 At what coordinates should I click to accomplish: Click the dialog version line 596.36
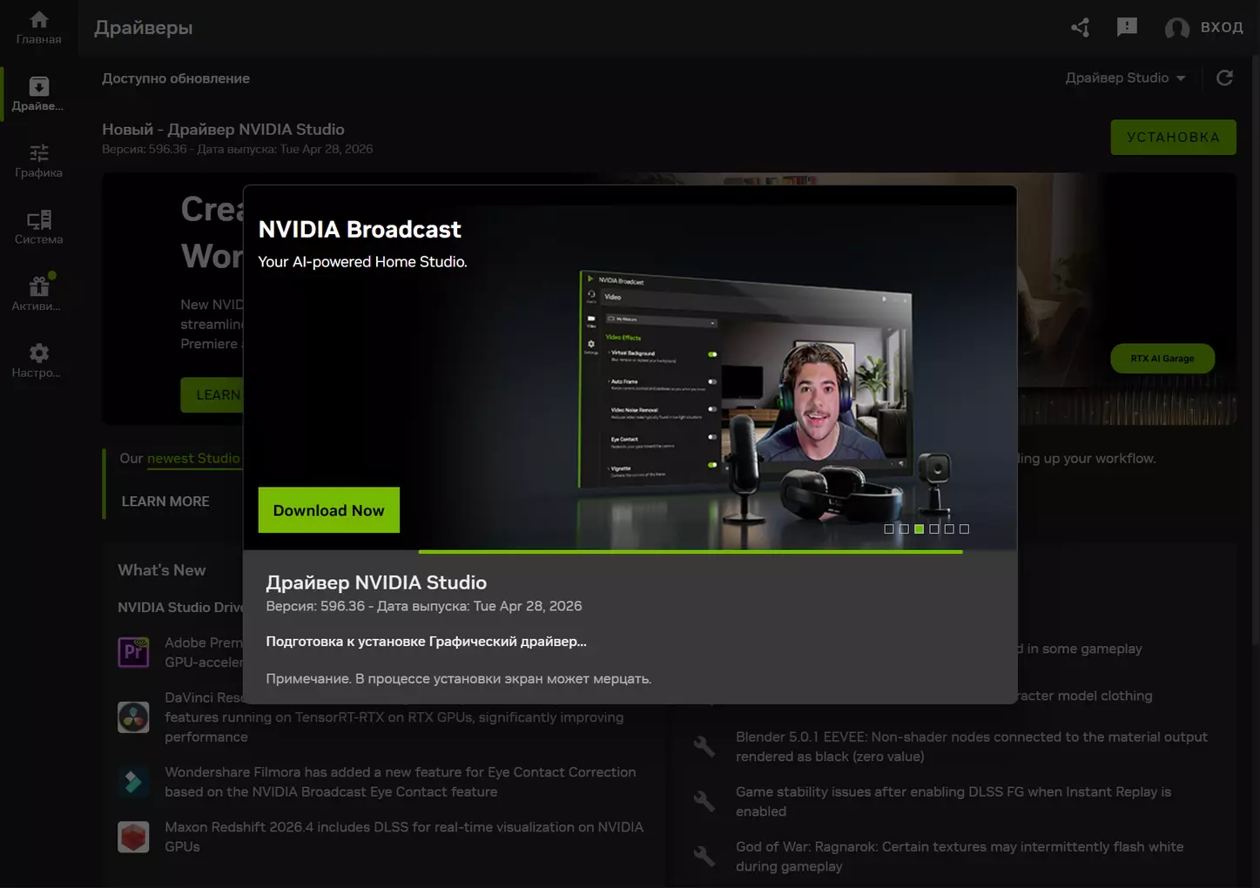click(x=424, y=606)
